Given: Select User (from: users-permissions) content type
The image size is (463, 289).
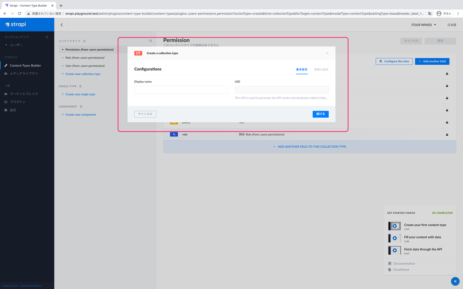Looking at the screenshot, I should 85,66.
